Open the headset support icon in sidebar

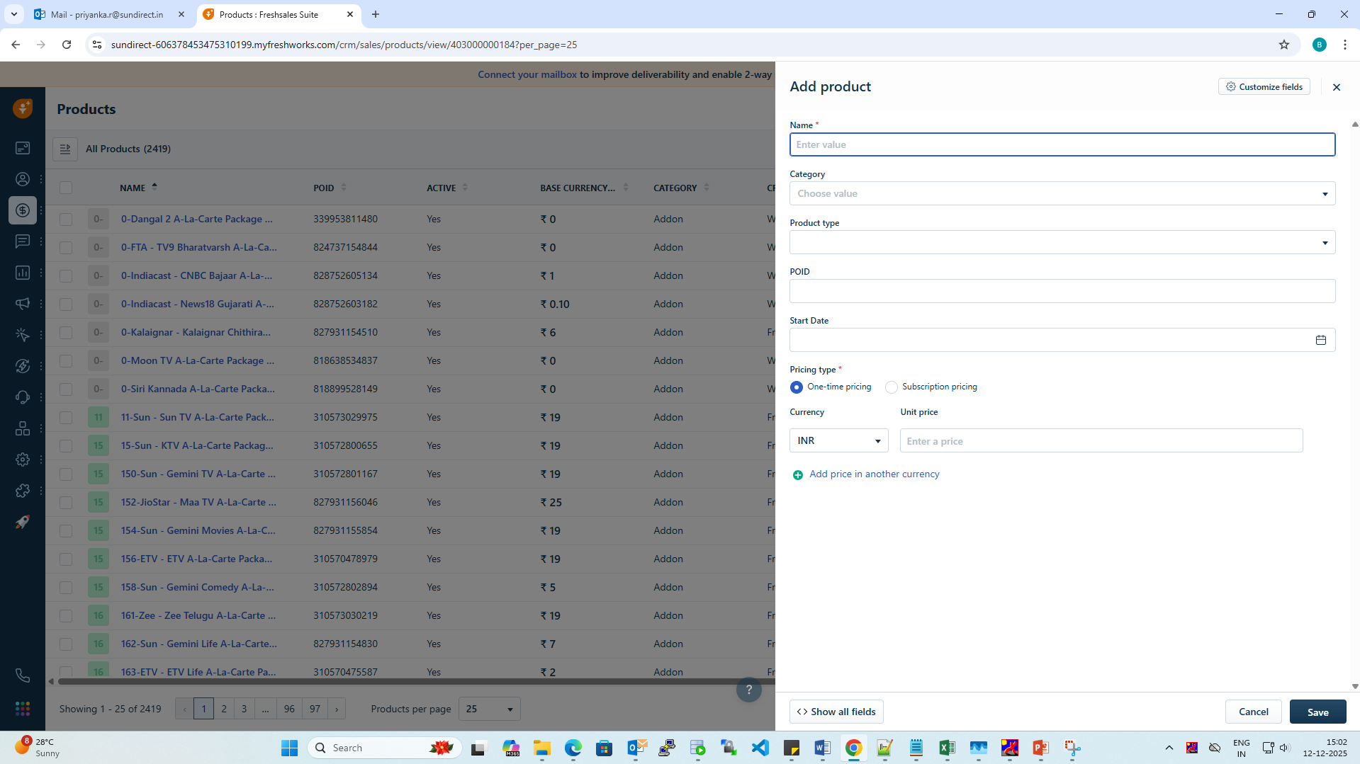pos(23,397)
